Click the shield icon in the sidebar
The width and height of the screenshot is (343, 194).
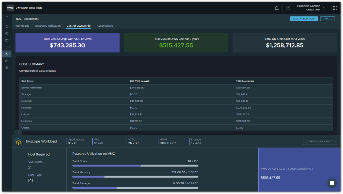point(7,47)
